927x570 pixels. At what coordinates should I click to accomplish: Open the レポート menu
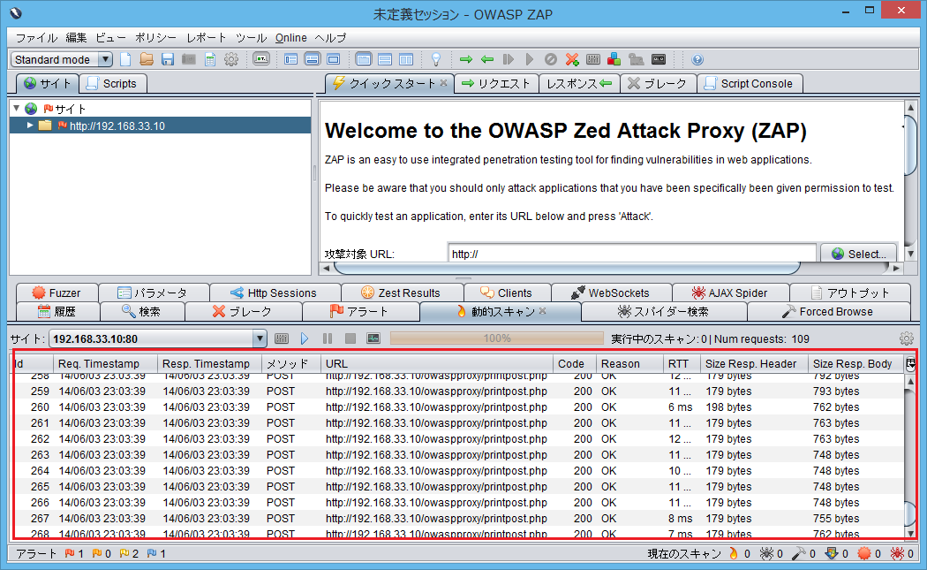(207, 38)
